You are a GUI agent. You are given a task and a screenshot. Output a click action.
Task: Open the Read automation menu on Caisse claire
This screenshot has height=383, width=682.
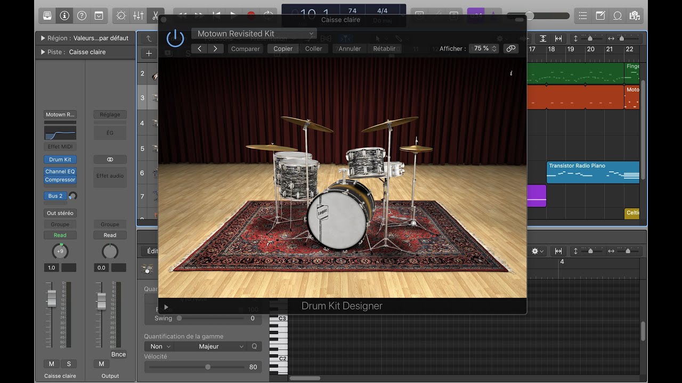coord(60,235)
